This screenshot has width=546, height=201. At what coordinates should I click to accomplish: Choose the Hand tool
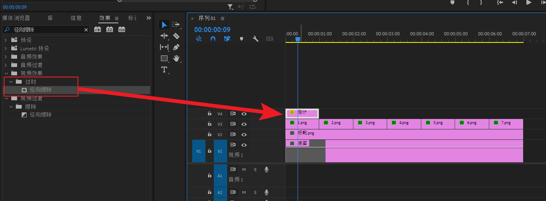(176, 58)
